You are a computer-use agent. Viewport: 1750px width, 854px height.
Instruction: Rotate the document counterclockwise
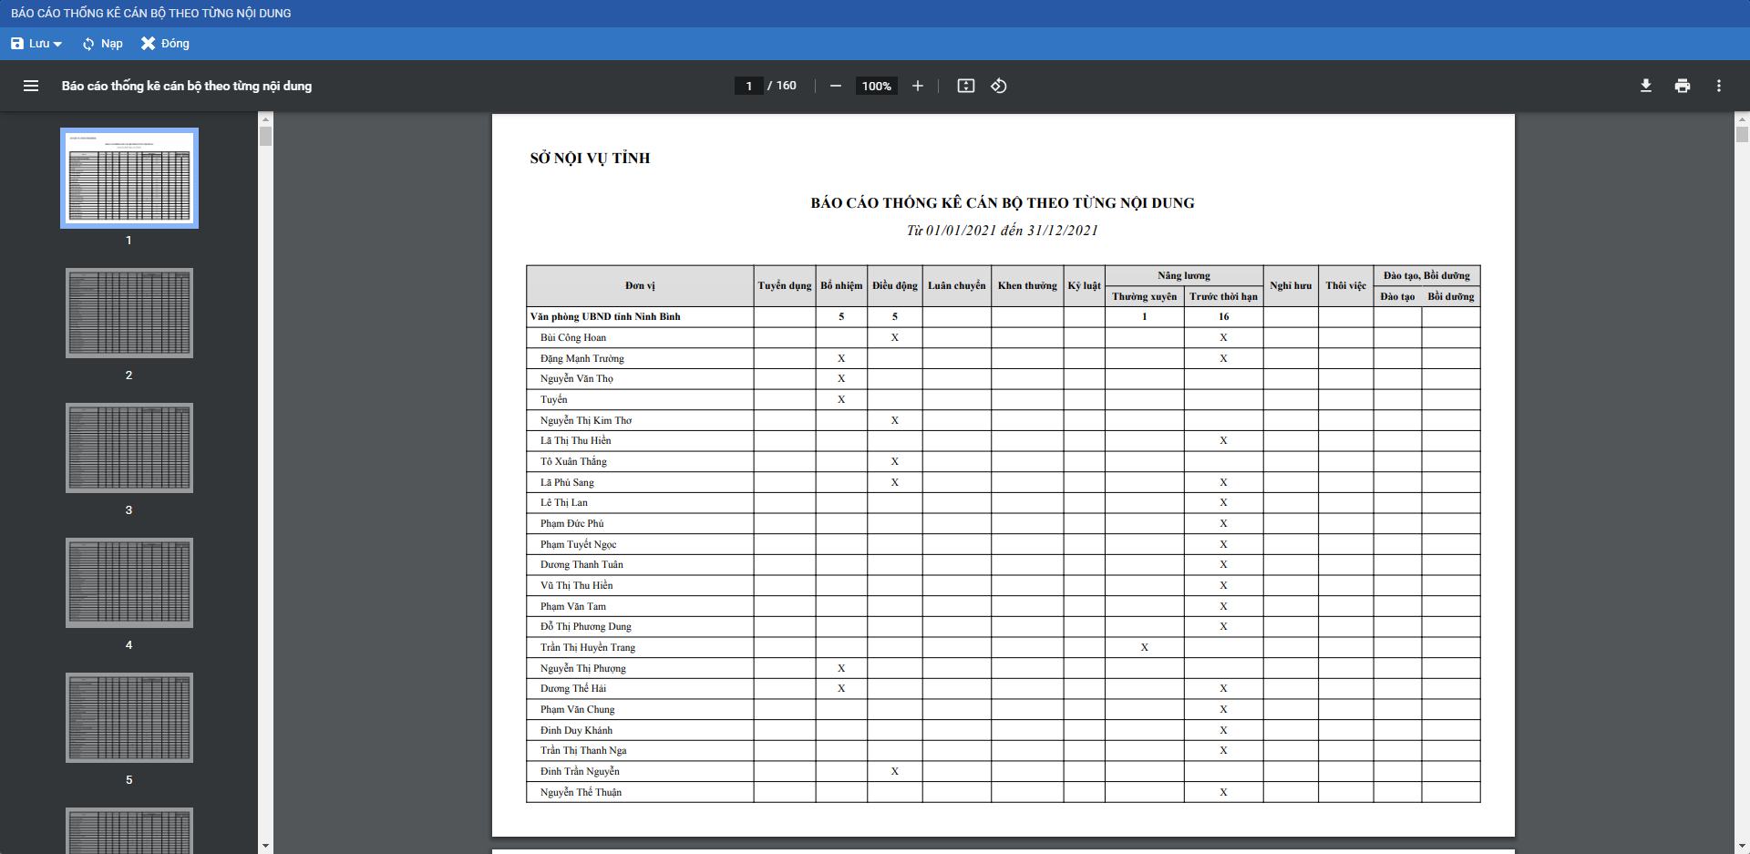999,86
